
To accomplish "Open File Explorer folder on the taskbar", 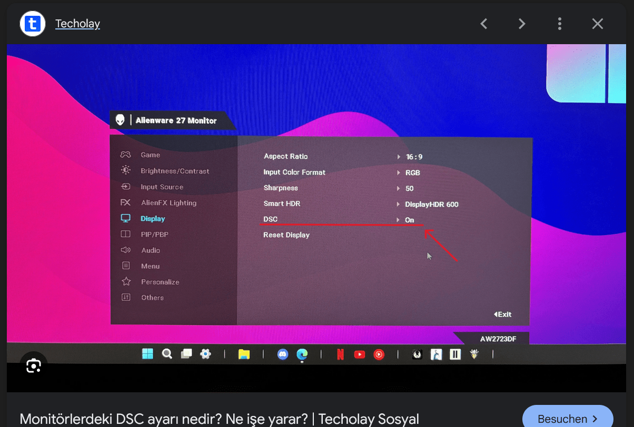I will click(x=244, y=354).
